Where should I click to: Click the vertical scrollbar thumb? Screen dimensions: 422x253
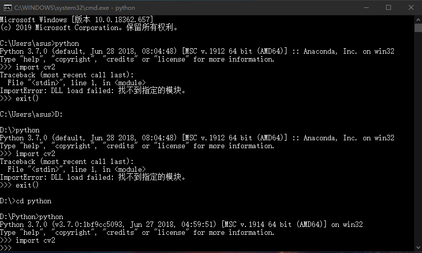click(418, 27)
